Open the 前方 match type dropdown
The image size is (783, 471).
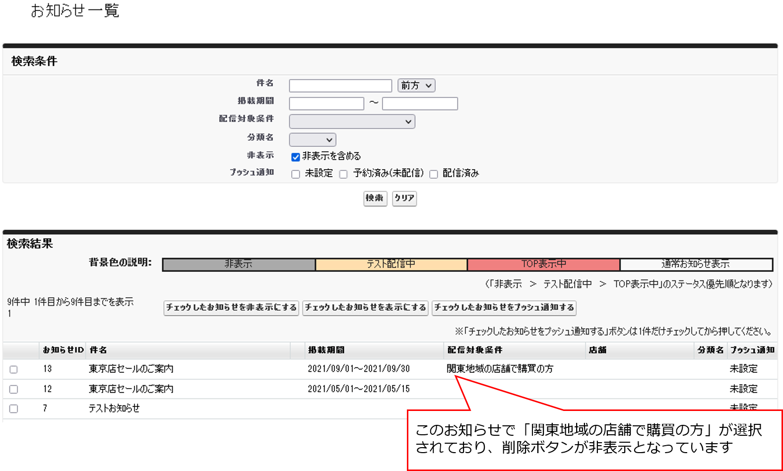pyautogui.click(x=416, y=85)
